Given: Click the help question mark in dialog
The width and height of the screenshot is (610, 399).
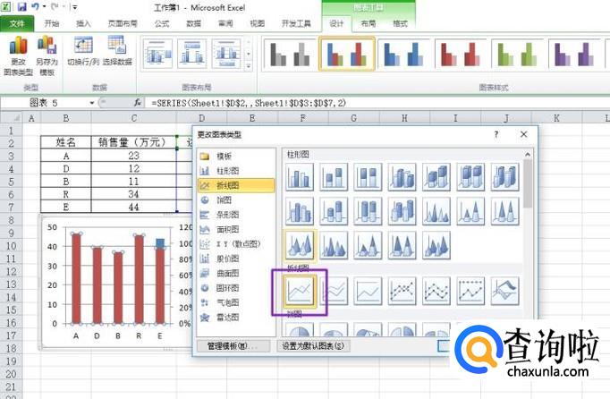Looking at the screenshot, I should (496, 134).
